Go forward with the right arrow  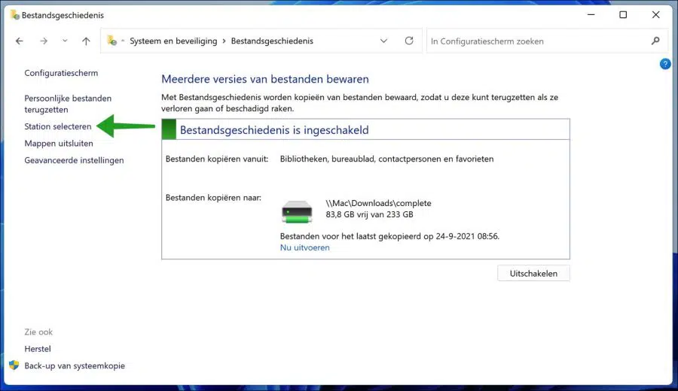44,41
